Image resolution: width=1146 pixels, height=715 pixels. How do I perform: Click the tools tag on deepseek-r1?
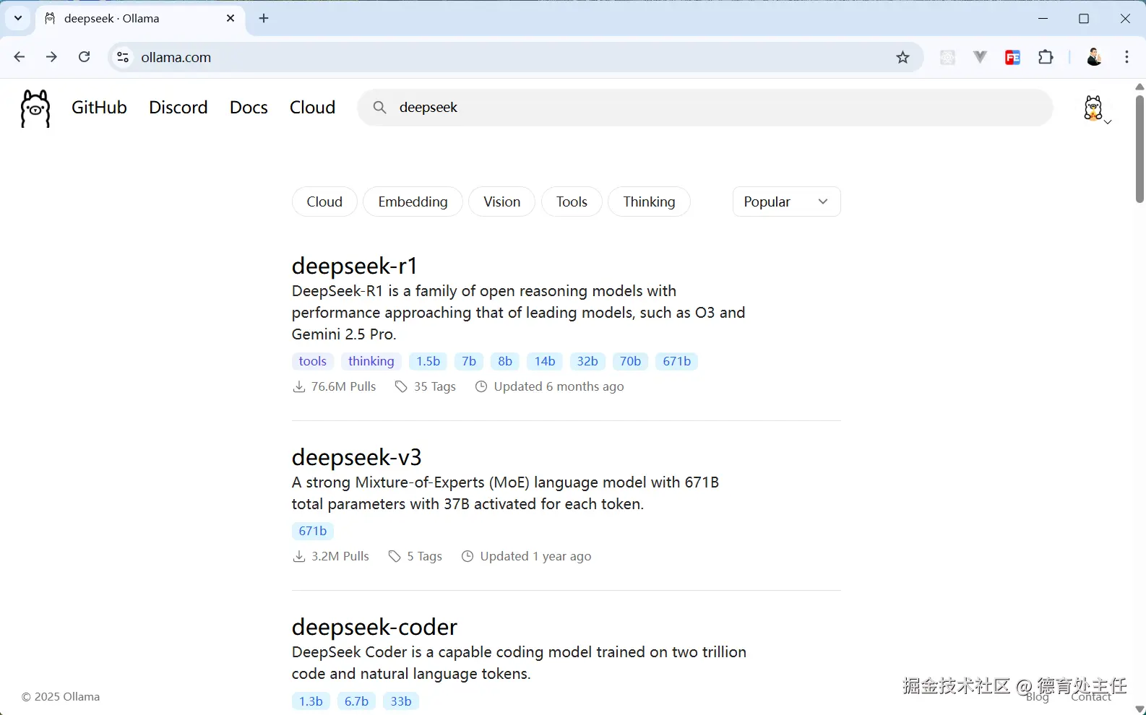[313, 361]
